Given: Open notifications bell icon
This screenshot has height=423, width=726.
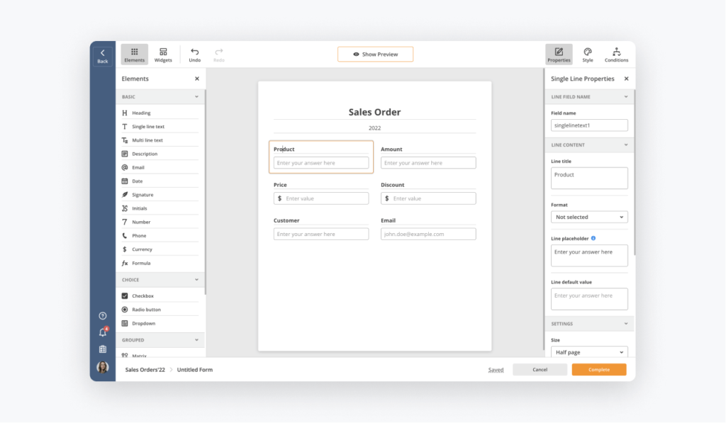Looking at the screenshot, I should click(x=103, y=332).
